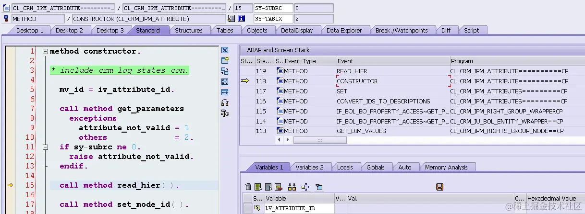Open the Objects tab
585x214 pixels.
[257, 30]
